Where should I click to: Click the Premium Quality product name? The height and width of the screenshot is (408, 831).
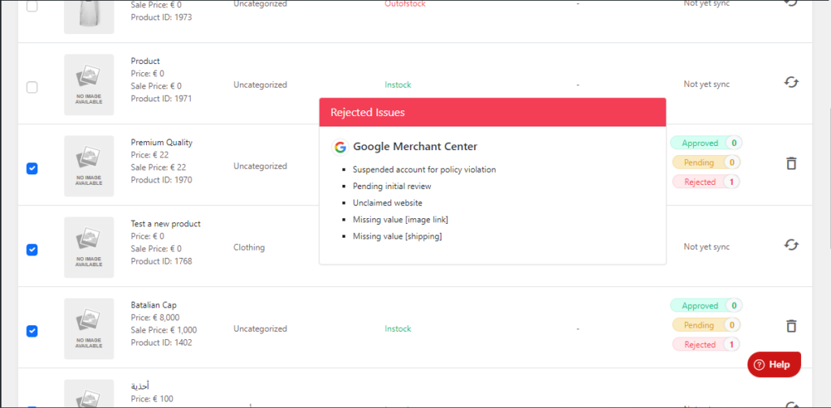tap(161, 143)
